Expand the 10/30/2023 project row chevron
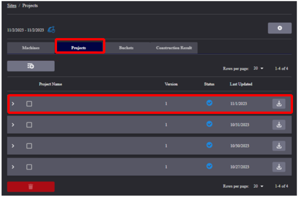Image resolution: width=299 pixels, height=197 pixels. pyautogui.click(x=13, y=146)
